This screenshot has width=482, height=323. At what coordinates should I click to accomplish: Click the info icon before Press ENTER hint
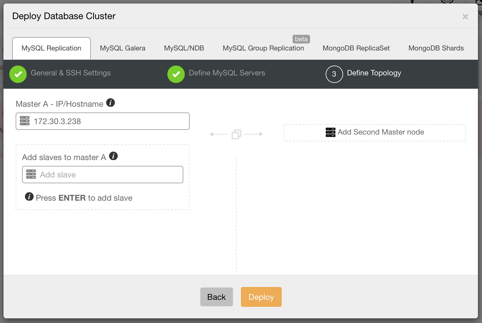point(29,197)
